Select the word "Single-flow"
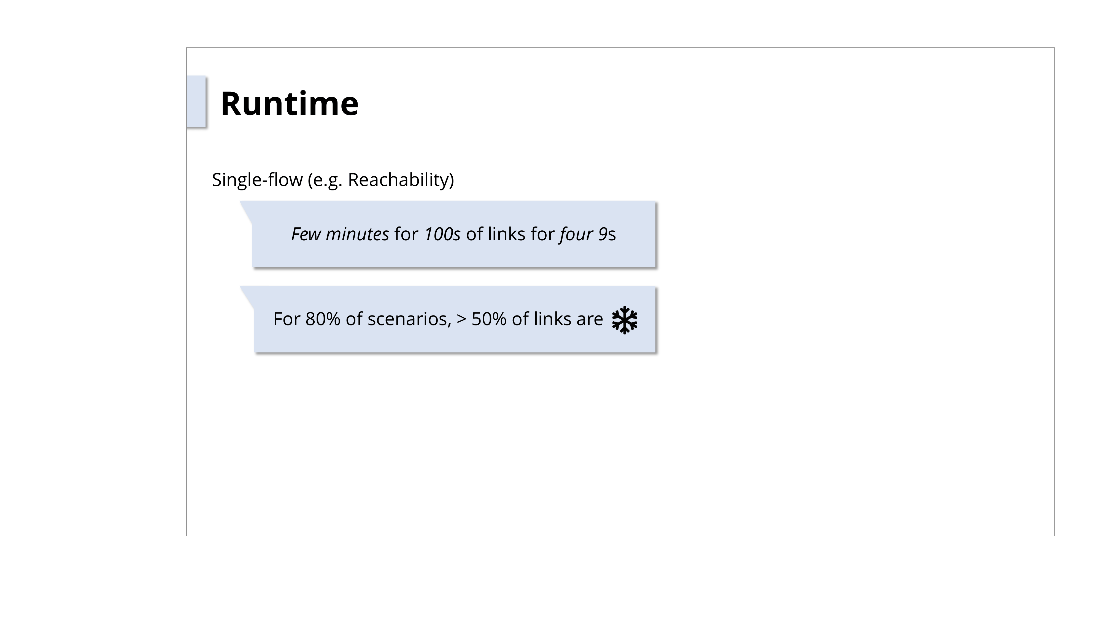This screenshot has height=620, width=1102. pos(257,180)
